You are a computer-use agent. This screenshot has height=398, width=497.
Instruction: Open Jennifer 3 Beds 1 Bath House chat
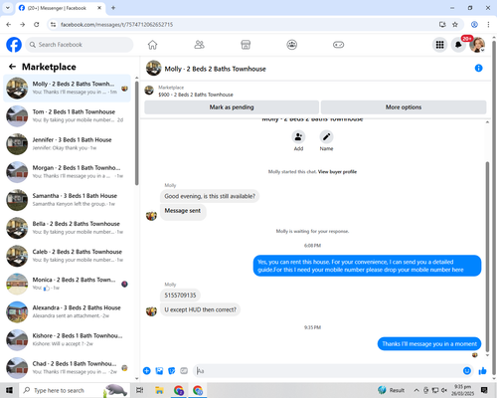pos(67,144)
